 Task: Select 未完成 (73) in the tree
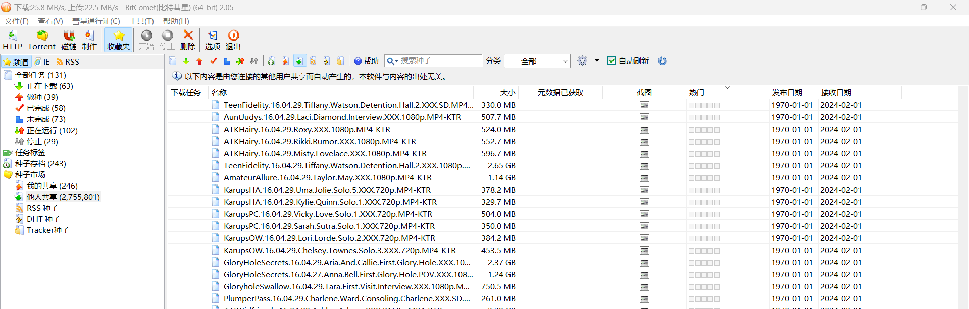46,119
